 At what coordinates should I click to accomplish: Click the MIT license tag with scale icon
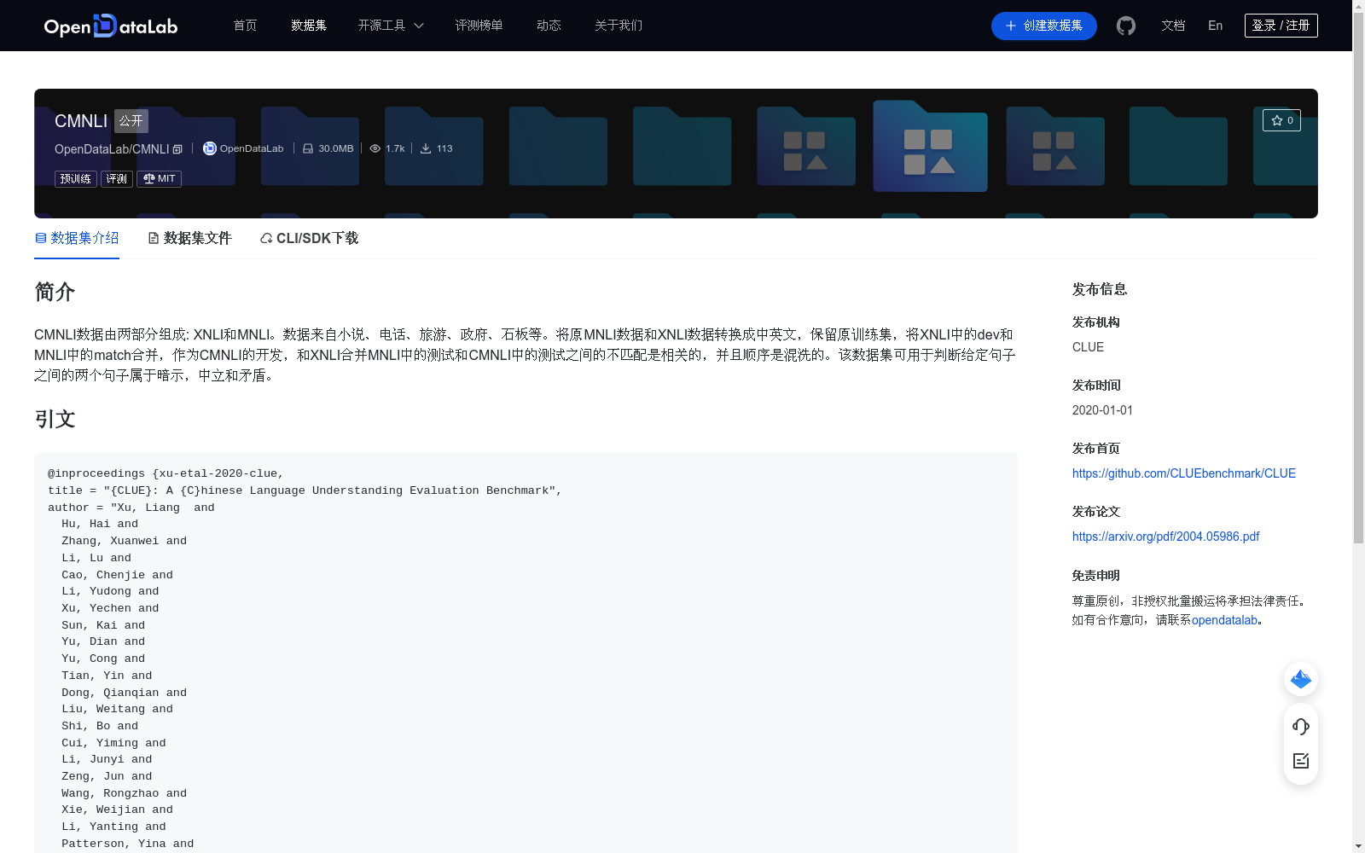click(x=159, y=178)
